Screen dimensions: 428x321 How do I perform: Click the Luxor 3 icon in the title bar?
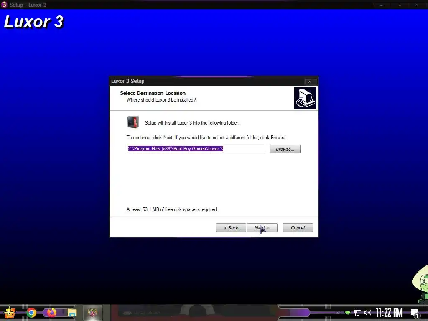[4, 5]
